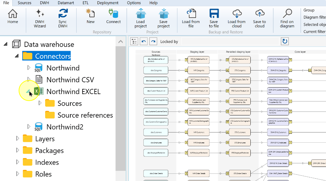
Task: Click the Group ribbon option
Action: pos(309,10)
